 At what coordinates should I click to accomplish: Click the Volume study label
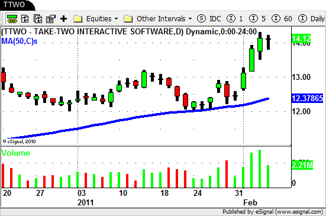coord(15,153)
